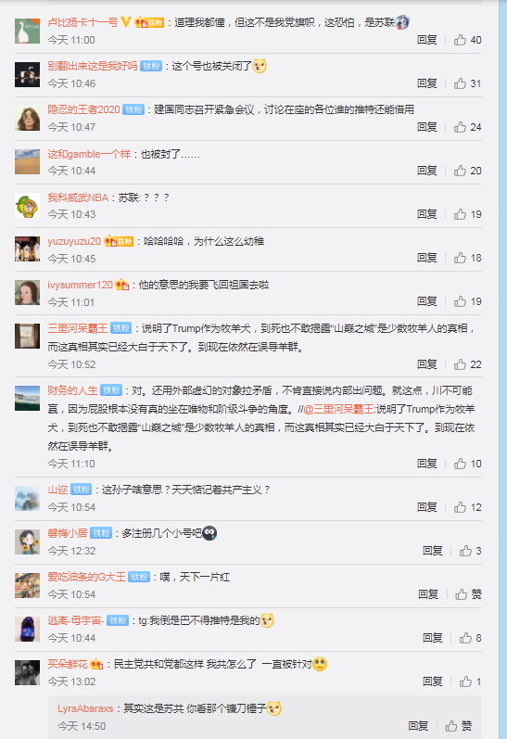Image resolution: width=507 pixels, height=739 pixels.
Task: Like 三里河呆霸王's comment with 22 likes
Action: (467, 364)
